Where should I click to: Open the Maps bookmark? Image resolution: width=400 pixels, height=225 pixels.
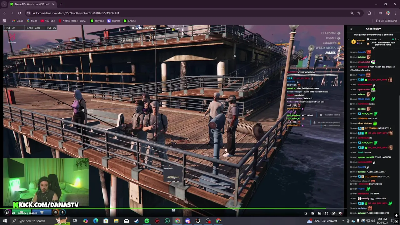[32, 21]
